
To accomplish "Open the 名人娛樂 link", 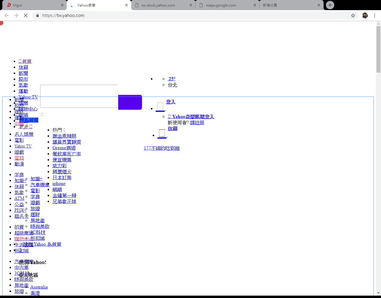I will click(24, 134).
